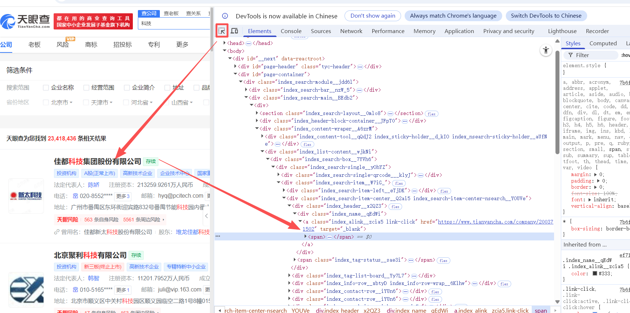Open the 商标 navigation tab

coord(91,45)
